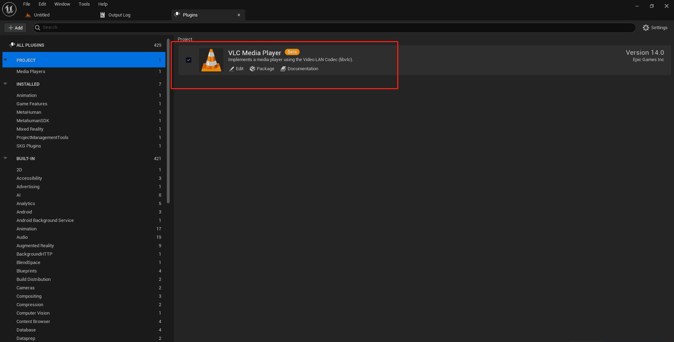
Task: Click the Add plugin button
Action: pos(15,28)
